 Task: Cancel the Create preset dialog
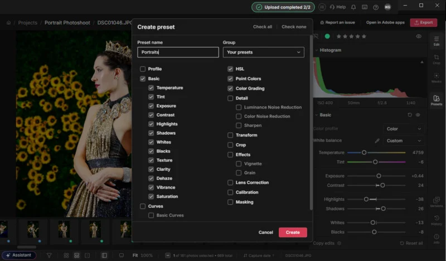pyautogui.click(x=266, y=232)
